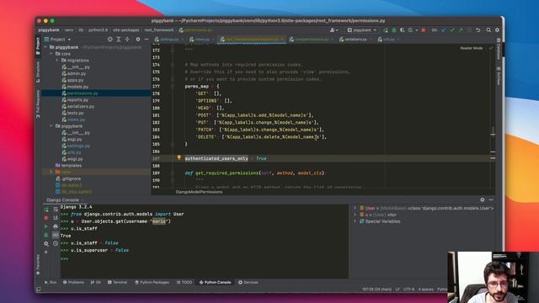Open the Terminal tool tab

(x=117, y=283)
